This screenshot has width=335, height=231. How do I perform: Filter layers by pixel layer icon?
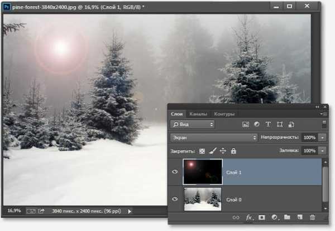click(246, 124)
